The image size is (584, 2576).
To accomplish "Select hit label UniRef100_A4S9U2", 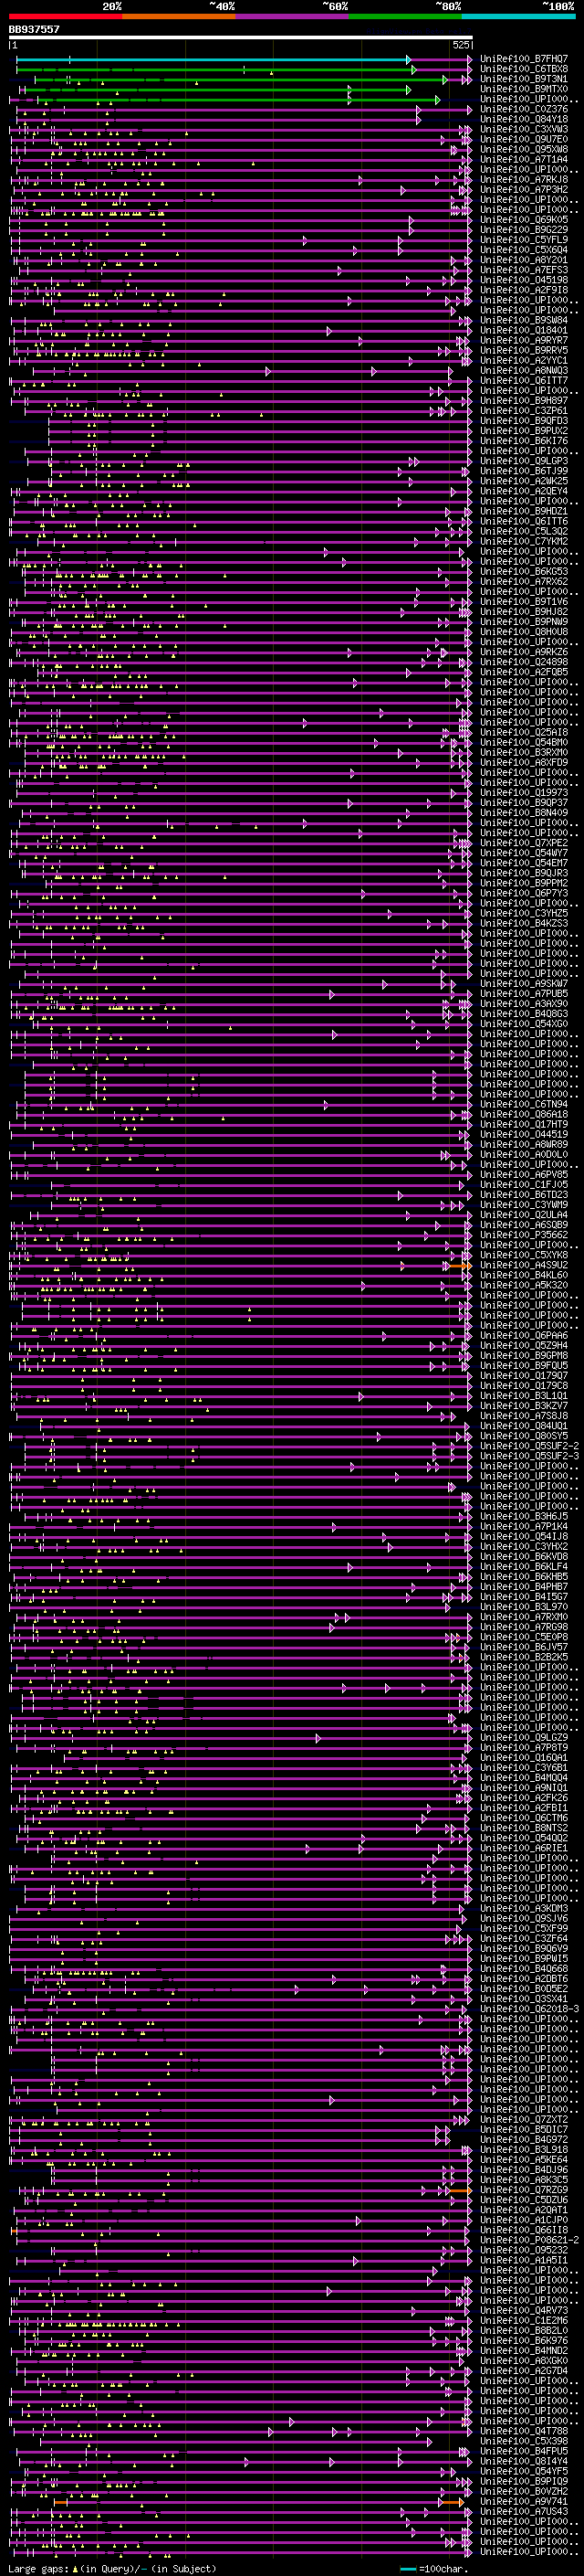I will 524,1265.
